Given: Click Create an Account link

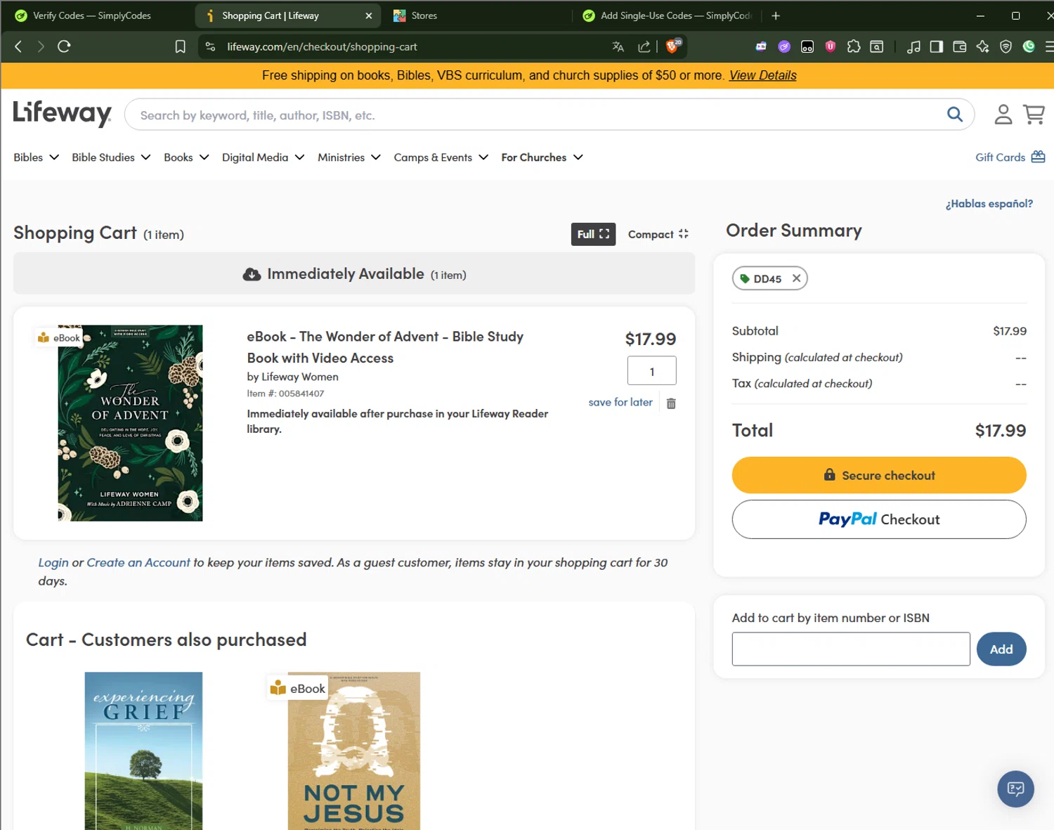Looking at the screenshot, I should [x=138, y=562].
